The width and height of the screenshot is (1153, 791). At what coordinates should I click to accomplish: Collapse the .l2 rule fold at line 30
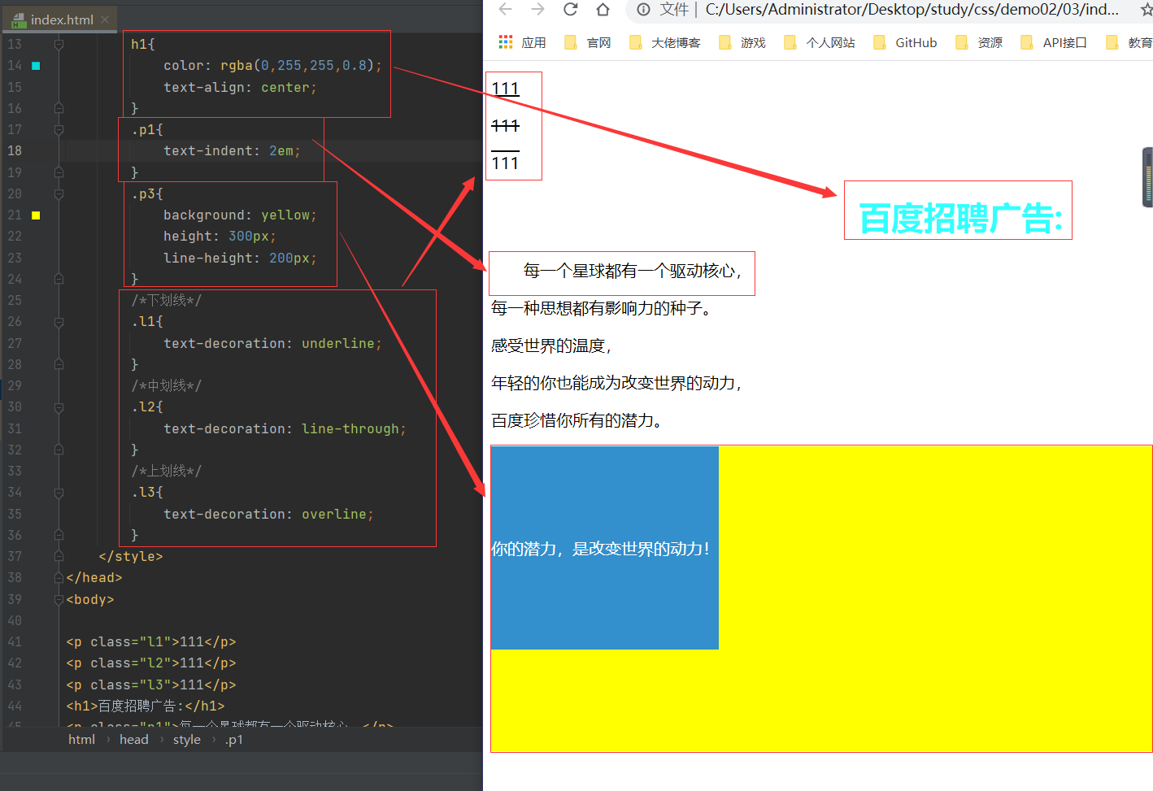[59, 407]
